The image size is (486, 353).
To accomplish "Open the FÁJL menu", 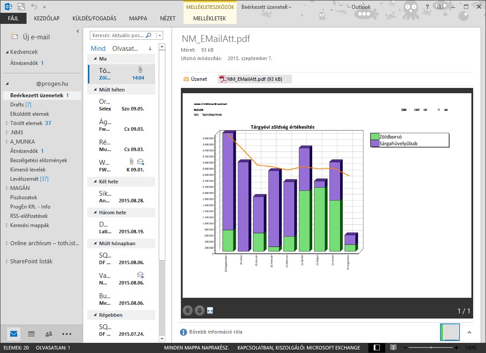I will click(13, 19).
